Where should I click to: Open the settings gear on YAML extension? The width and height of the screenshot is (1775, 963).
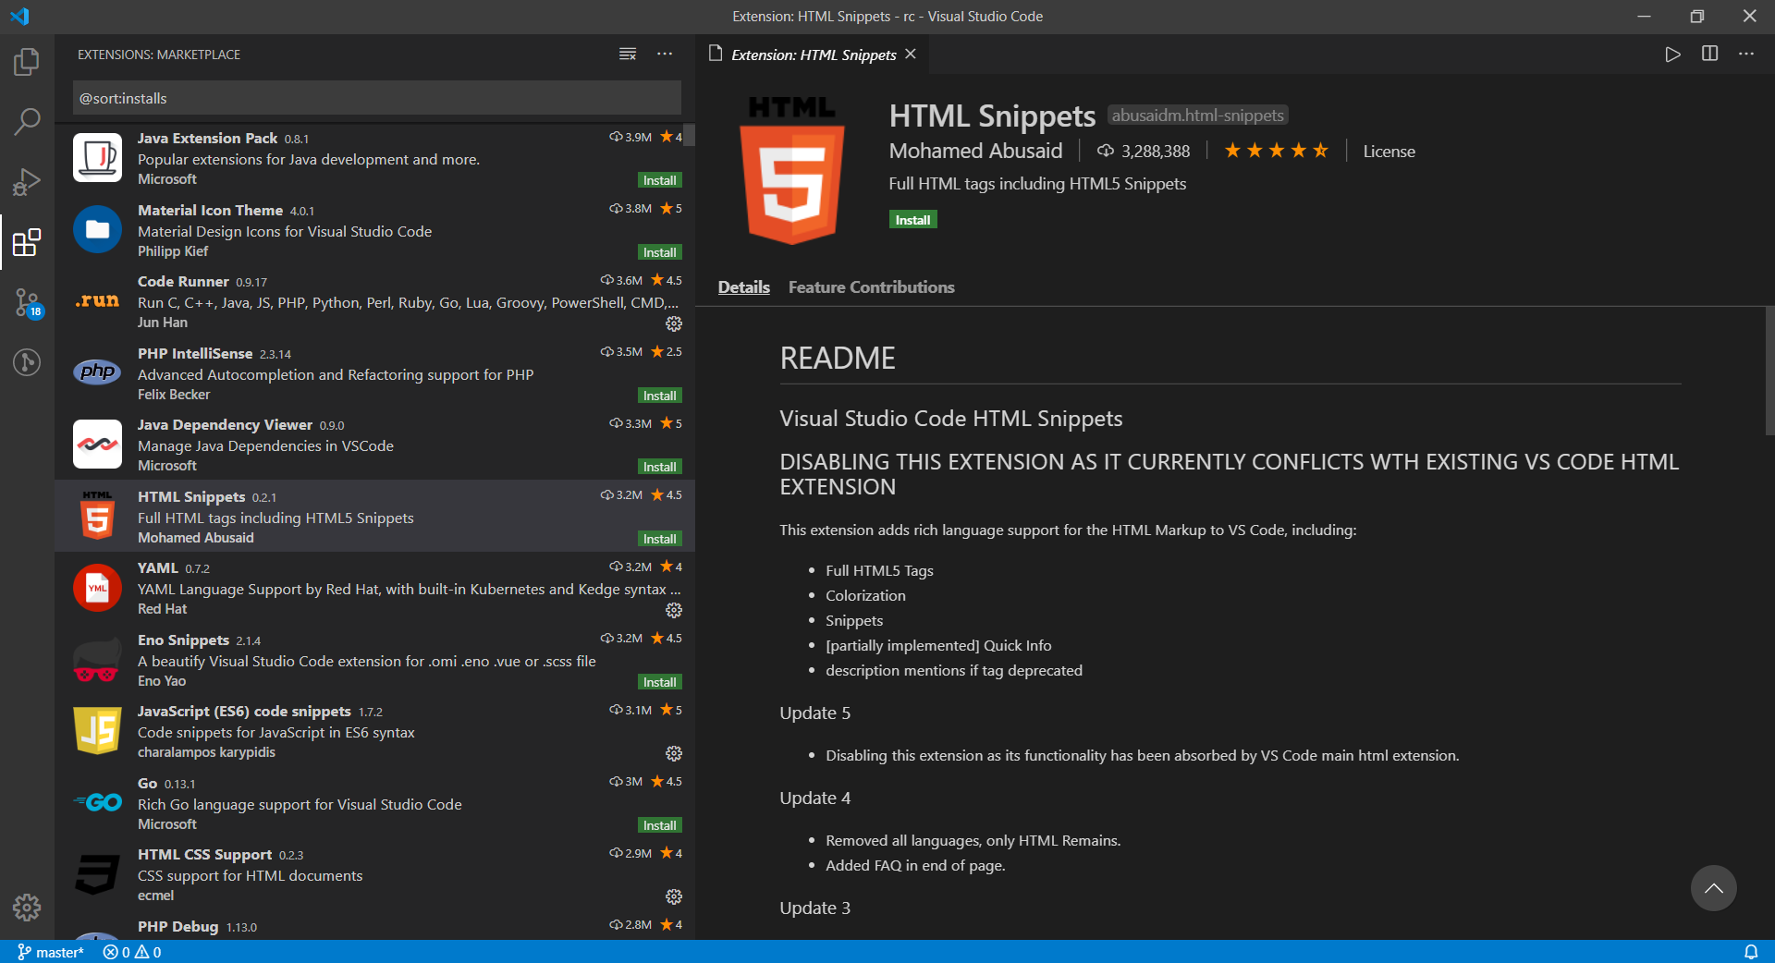tap(673, 610)
